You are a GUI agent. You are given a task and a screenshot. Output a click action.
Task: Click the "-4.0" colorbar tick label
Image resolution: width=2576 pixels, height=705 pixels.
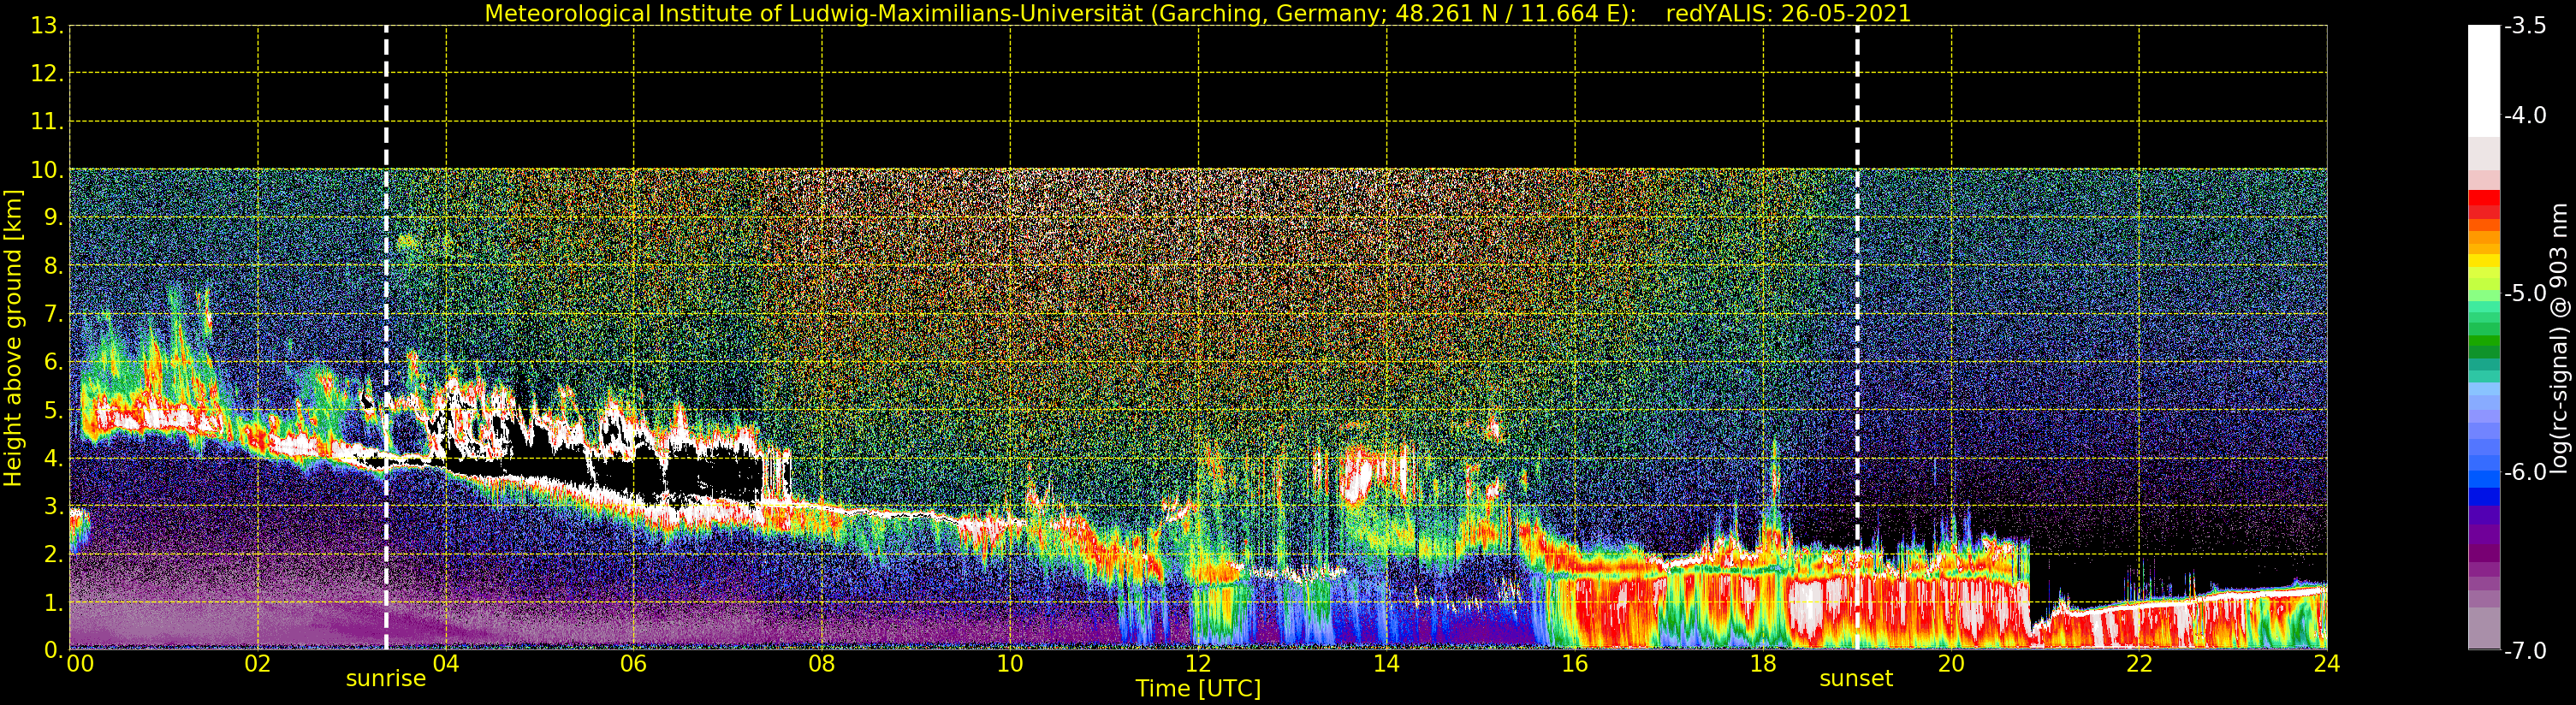click(2525, 116)
